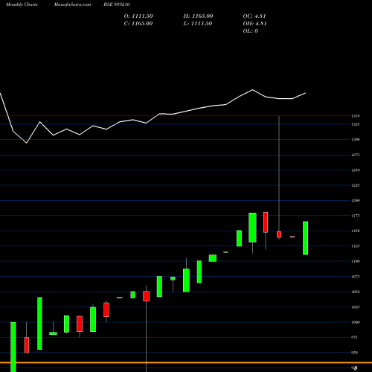Click the 'OH: 4.81' readout
The image size is (372, 372).
pos(254,24)
